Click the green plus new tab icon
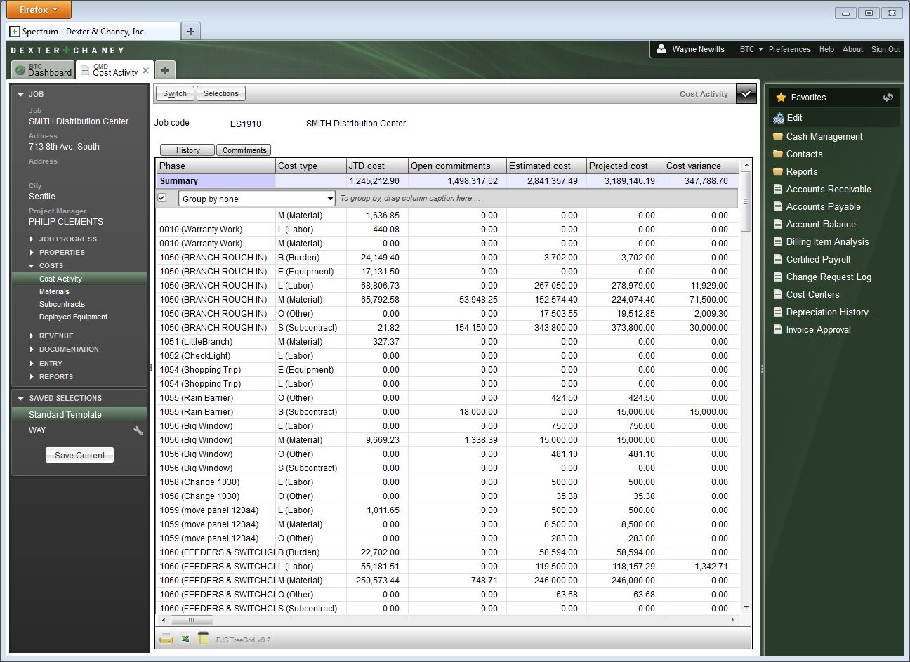This screenshot has width=910, height=662. (164, 70)
